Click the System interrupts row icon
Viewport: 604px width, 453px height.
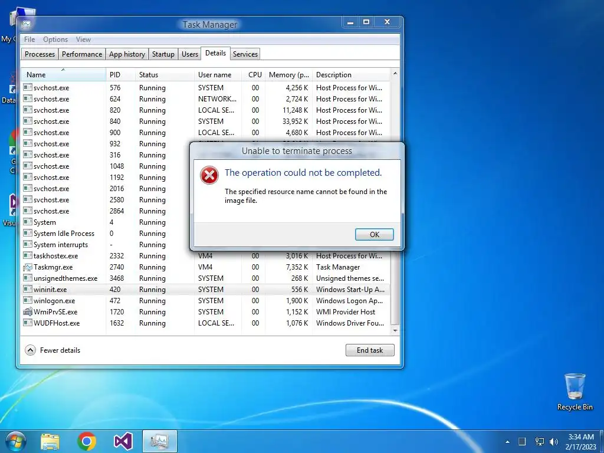27,245
